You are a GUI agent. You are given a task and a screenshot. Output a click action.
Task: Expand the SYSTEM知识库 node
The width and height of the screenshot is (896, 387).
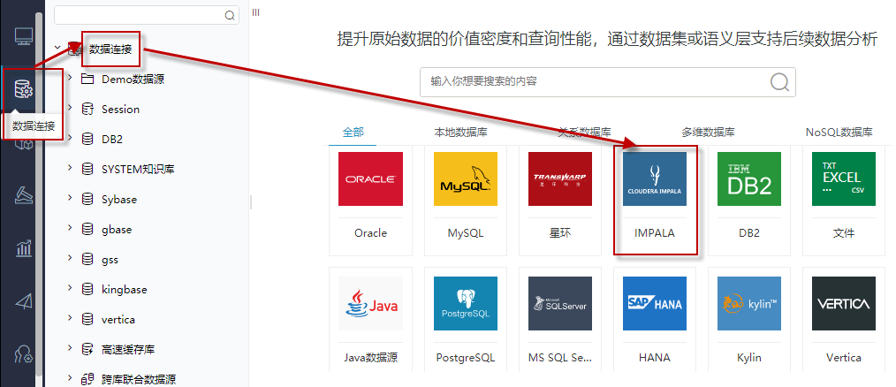(x=70, y=168)
